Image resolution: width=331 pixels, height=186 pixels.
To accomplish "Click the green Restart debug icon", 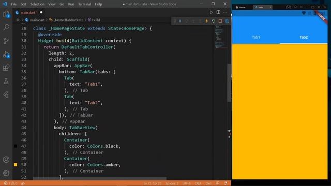I will (214, 21).
